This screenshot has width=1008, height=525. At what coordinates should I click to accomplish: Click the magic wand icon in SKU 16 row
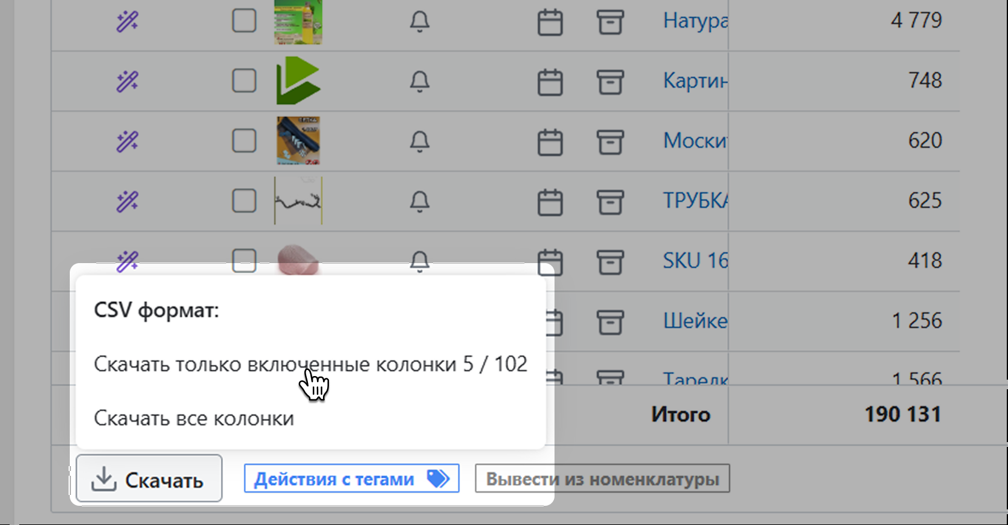[x=128, y=261]
